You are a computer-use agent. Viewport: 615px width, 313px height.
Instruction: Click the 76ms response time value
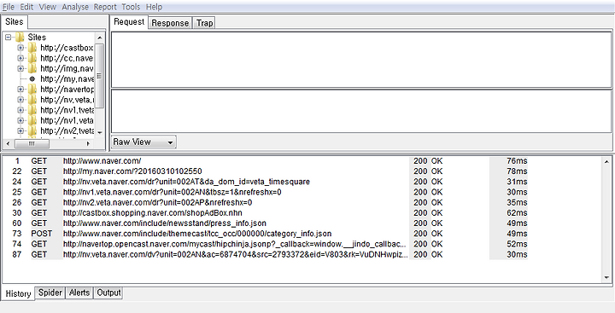click(517, 160)
